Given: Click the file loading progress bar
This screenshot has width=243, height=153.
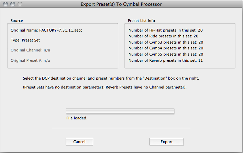Looking at the screenshot, I should [x=120, y=111].
